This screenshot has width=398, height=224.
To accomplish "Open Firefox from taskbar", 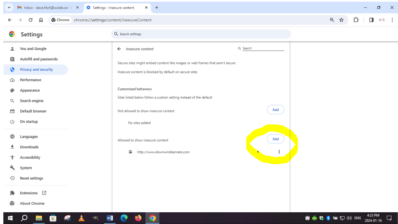I will click(x=138, y=218).
